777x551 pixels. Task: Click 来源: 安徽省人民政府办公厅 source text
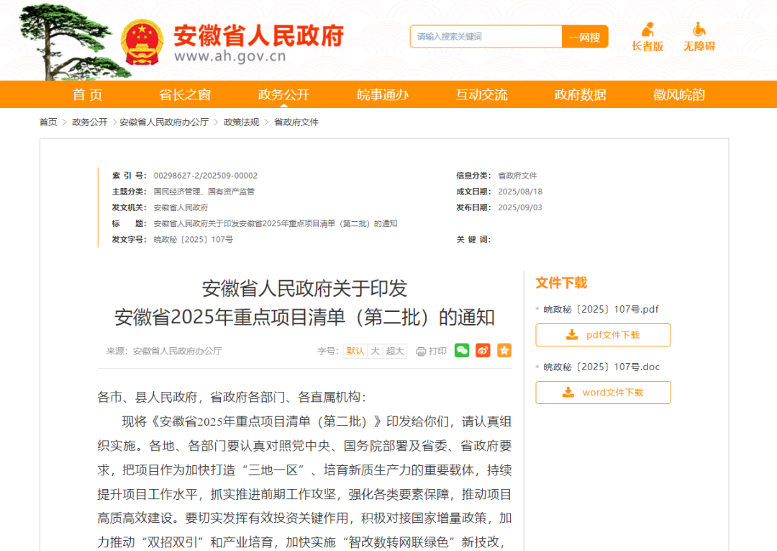click(x=164, y=351)
